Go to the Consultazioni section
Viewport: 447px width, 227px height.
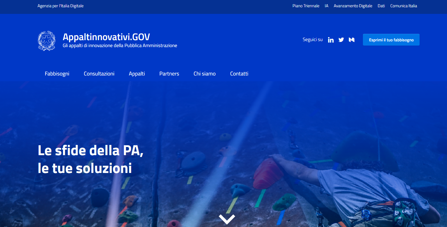pyautogui.click(x=99, y=74)
